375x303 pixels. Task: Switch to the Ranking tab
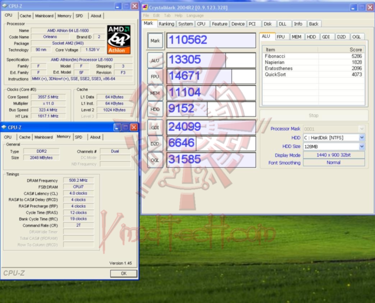click(166, 24)
